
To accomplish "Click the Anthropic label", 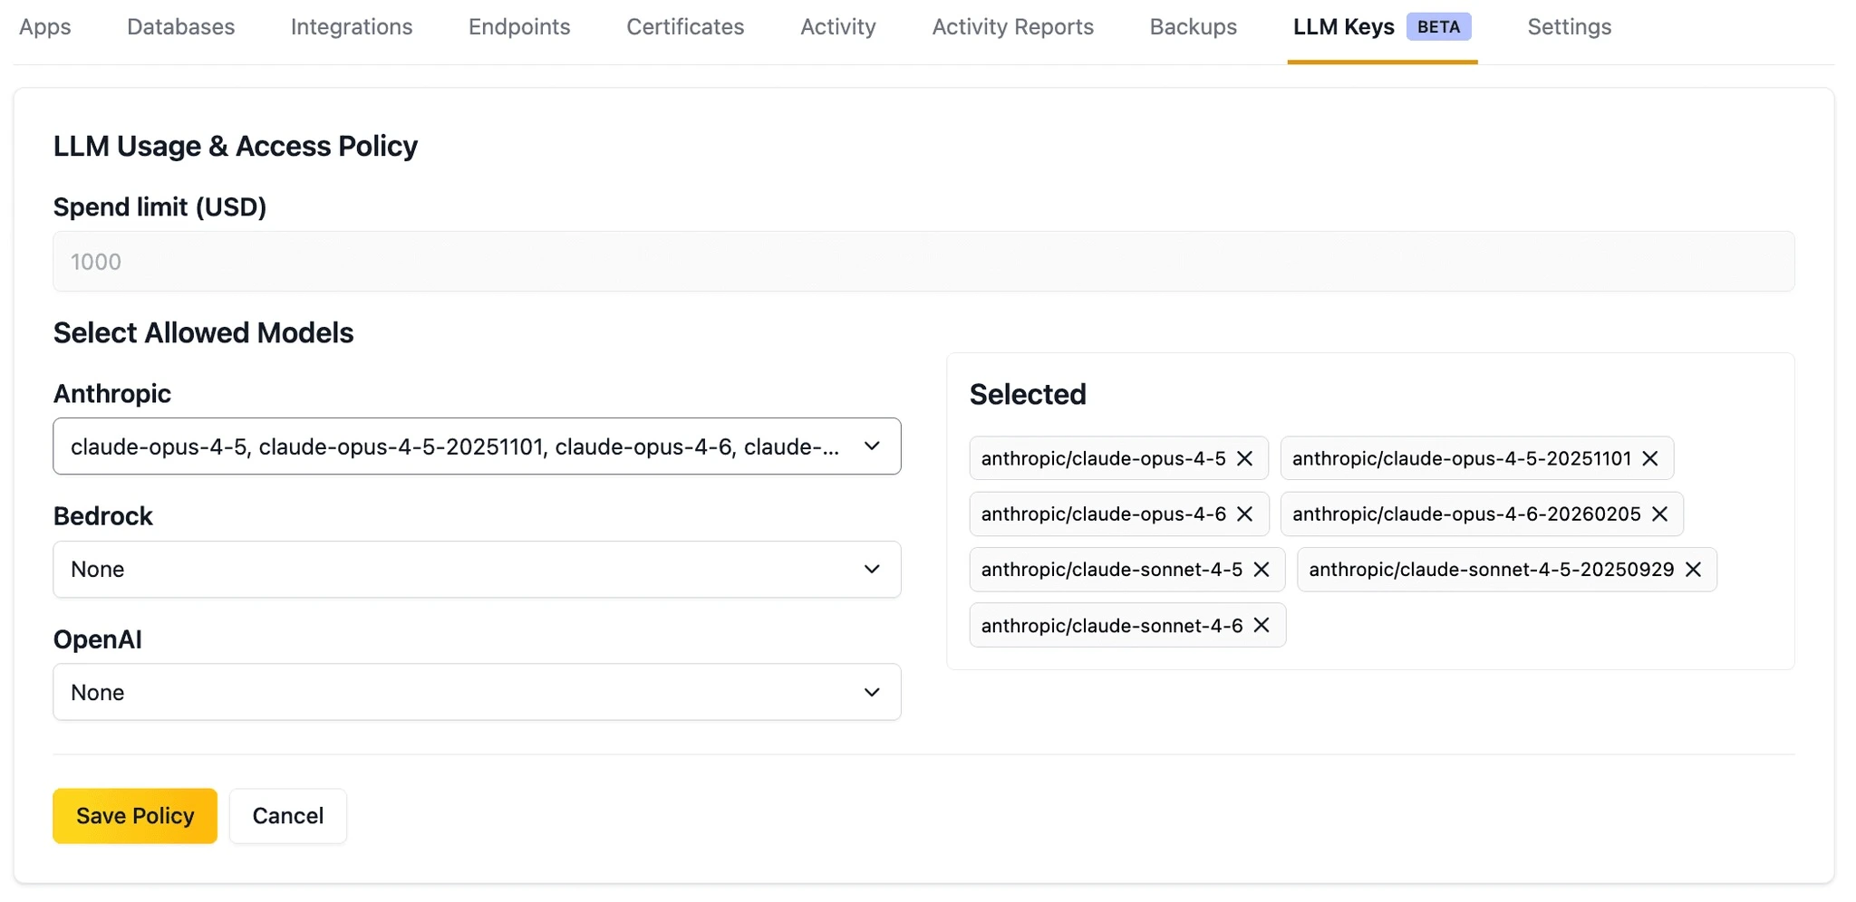I will [x=112, y=394].
